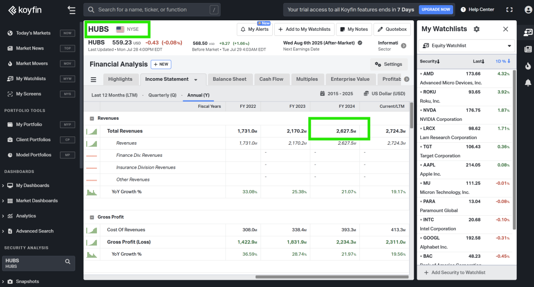Collapse the Revenues section

click(92, 118)
